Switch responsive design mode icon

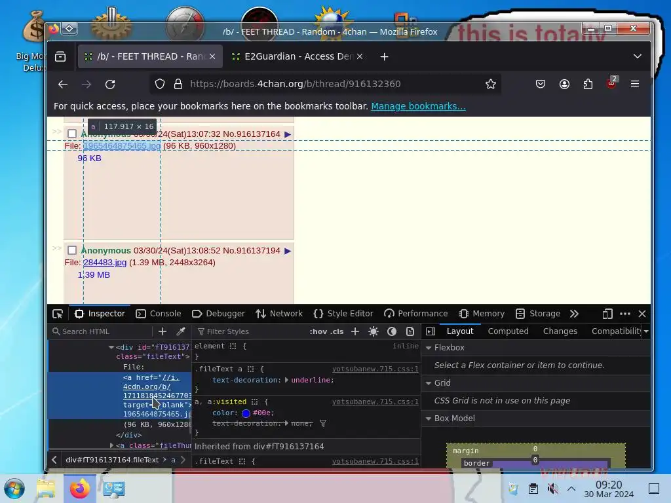click(607, 314)
